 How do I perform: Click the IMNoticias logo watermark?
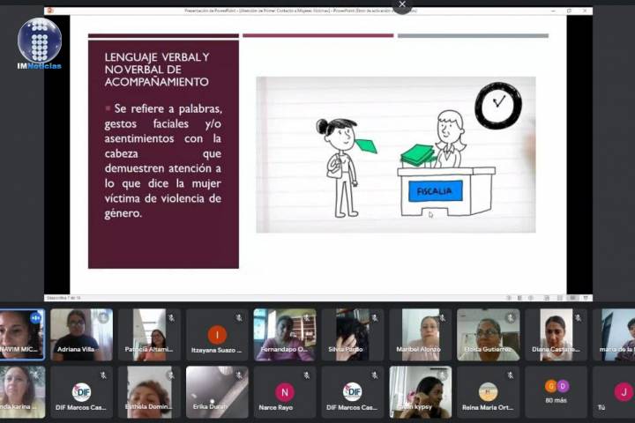pyautogui.click(x=40, y=44)
